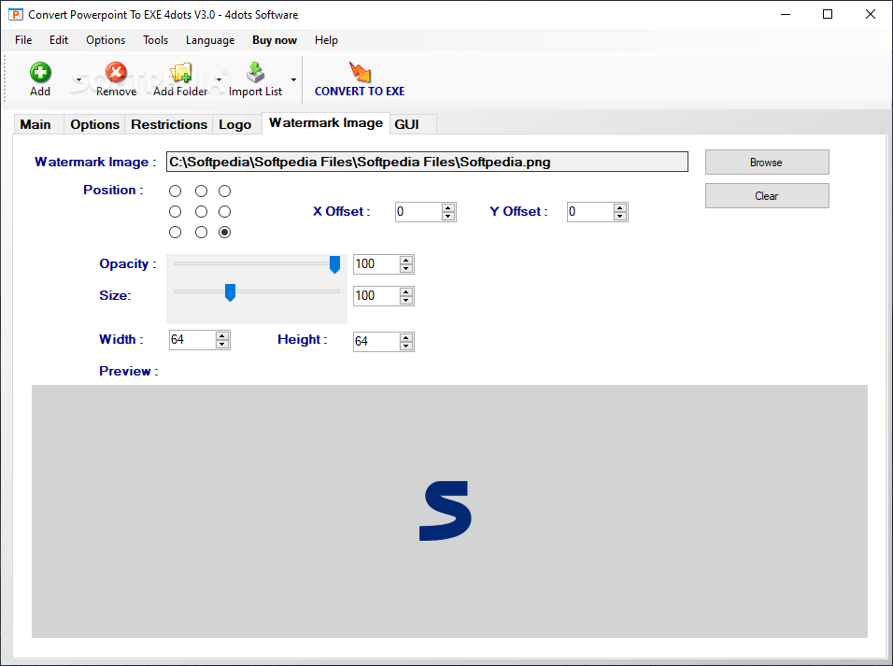Increase Height with up arrow

(406, 338)
